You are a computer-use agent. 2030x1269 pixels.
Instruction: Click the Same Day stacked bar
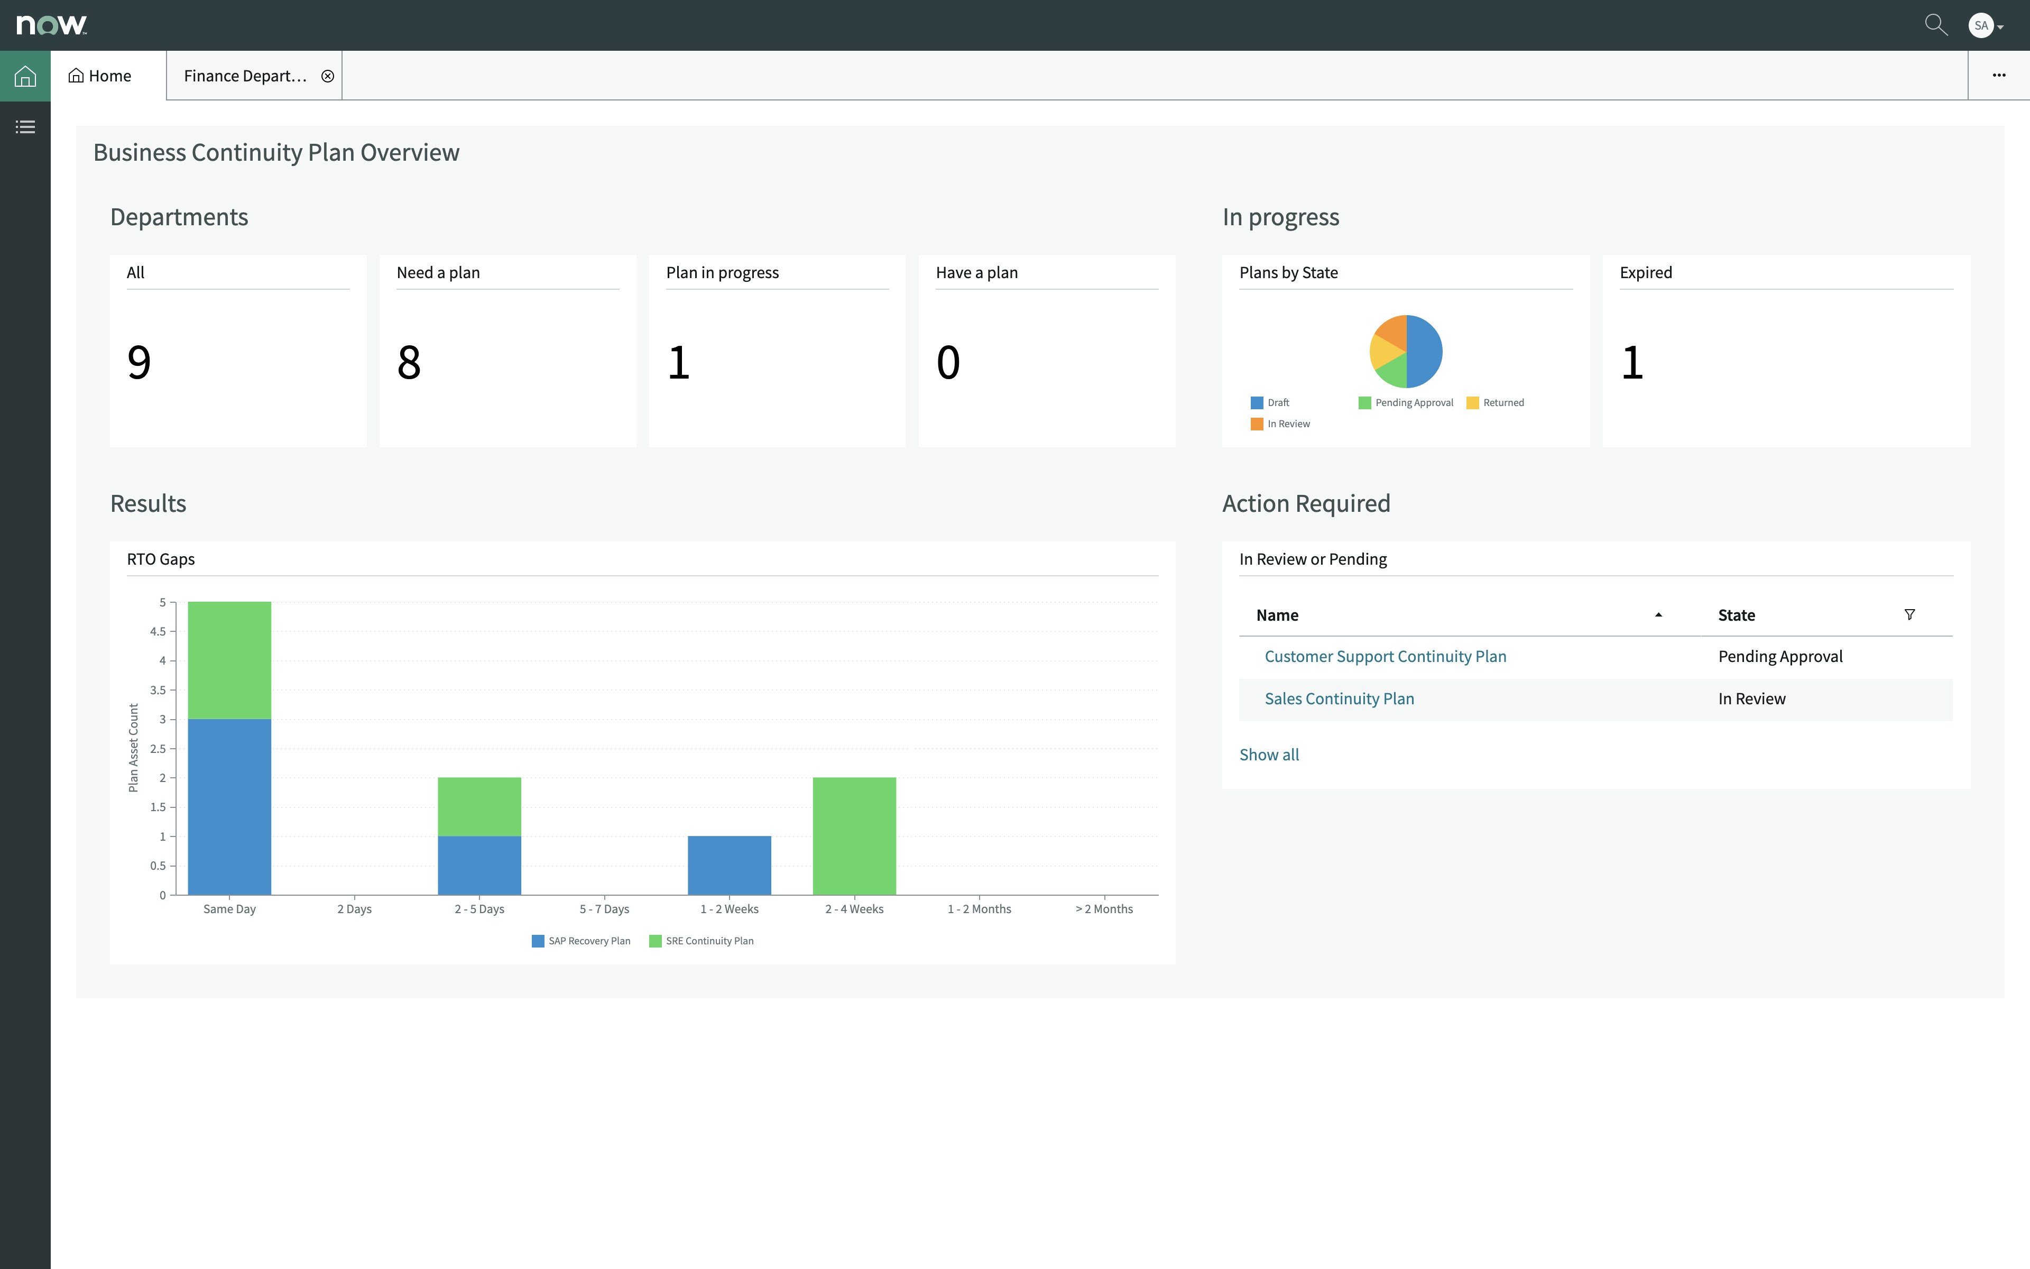(x=229, y=748)
